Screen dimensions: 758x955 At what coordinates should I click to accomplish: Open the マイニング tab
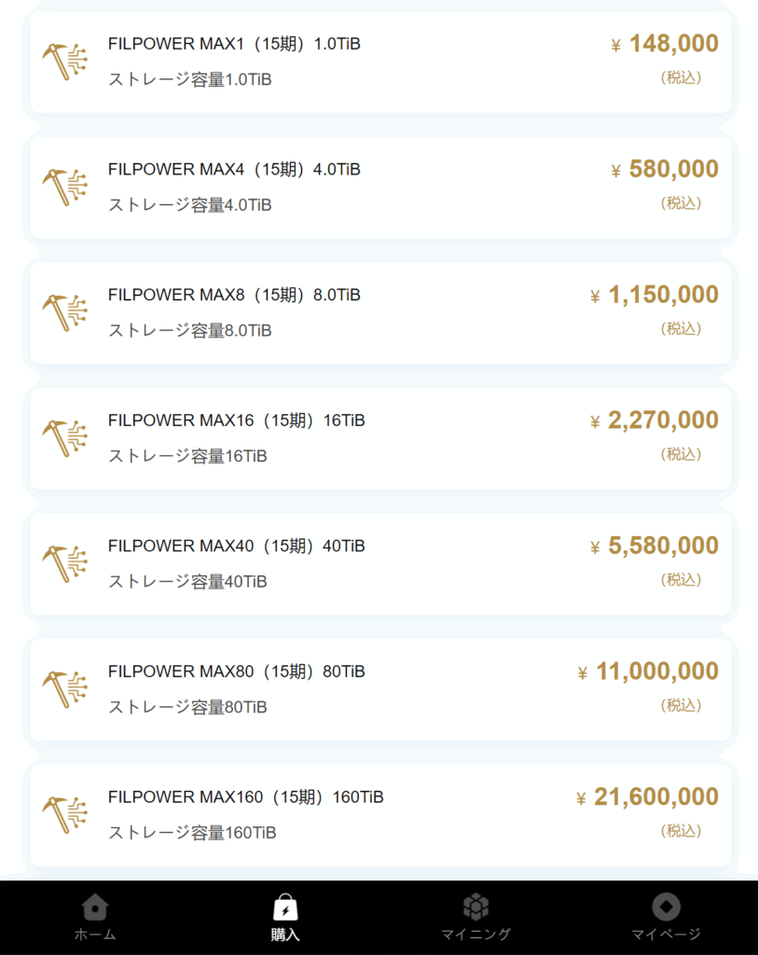pos(475,918)
